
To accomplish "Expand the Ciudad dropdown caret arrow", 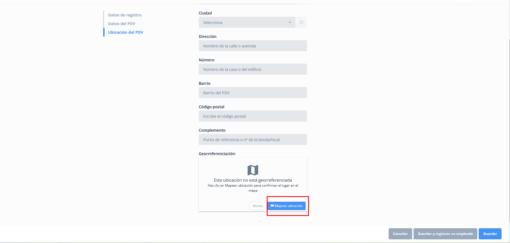I will point(290,22).
